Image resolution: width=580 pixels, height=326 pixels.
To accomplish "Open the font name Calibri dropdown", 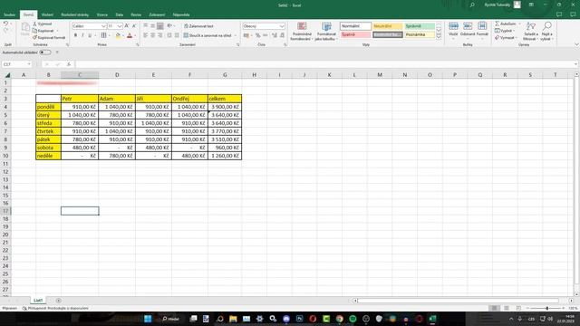I will [103, 26].
